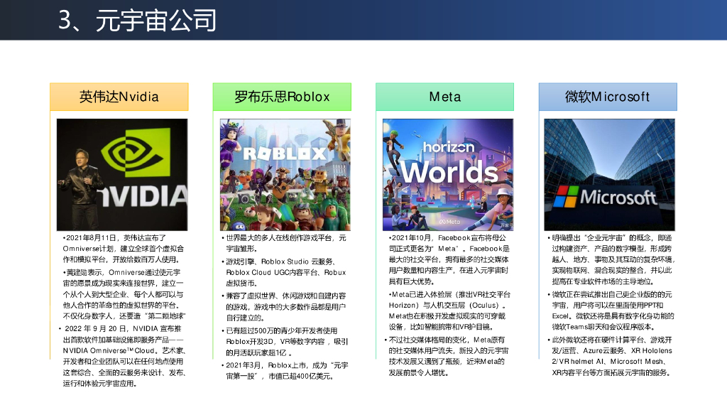The width and height of the screenshot is (727, 410).
Task: Toggle the orange 英伟达Nvidia header
Action: 119,97
